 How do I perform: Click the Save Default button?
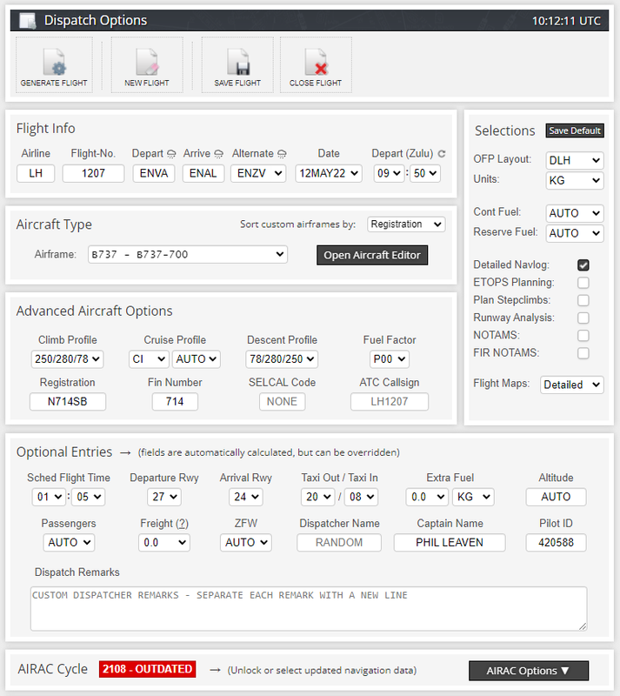[x=575, y=130]
